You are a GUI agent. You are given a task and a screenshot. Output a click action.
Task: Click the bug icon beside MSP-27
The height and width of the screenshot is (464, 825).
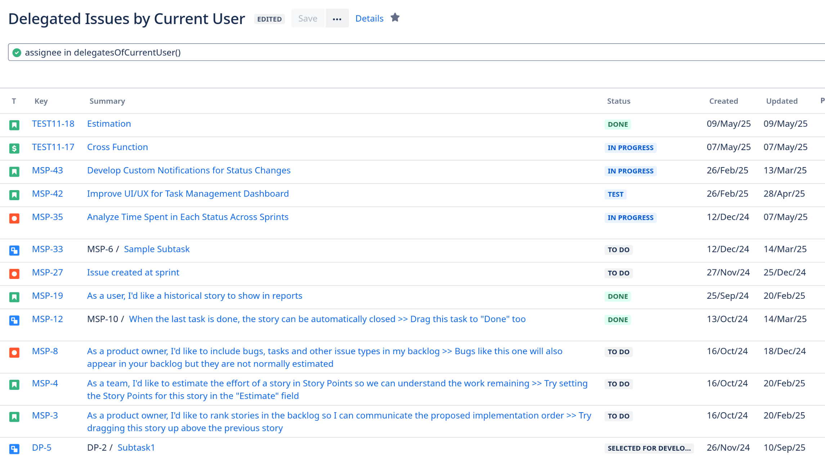coord(14,274)
